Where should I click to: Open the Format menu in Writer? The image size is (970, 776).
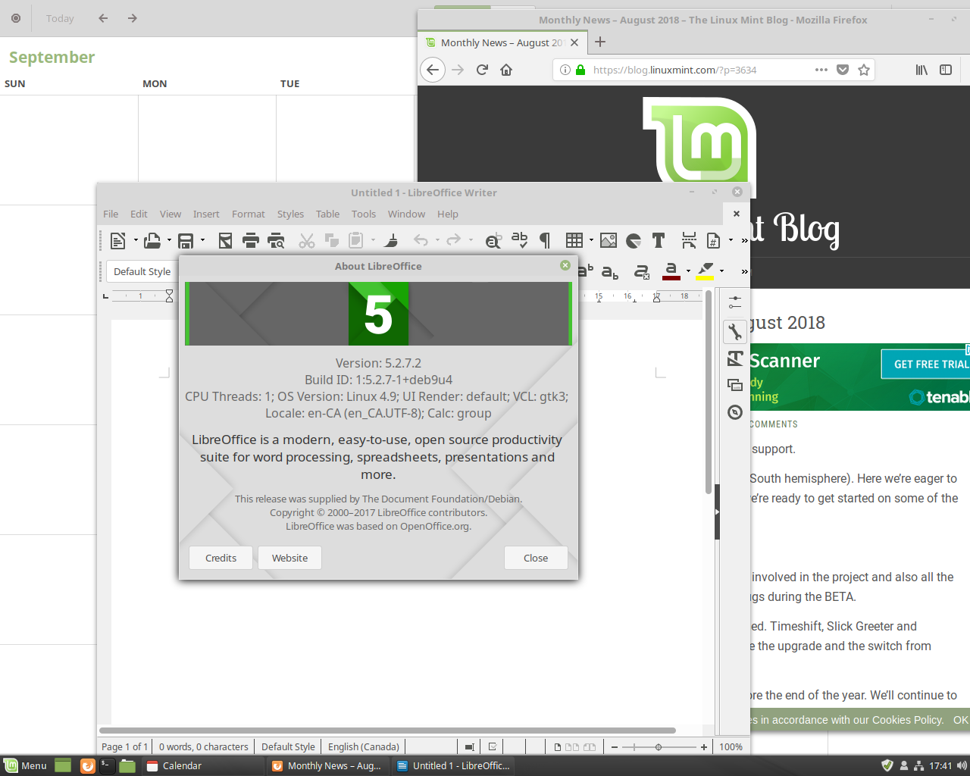249,214
